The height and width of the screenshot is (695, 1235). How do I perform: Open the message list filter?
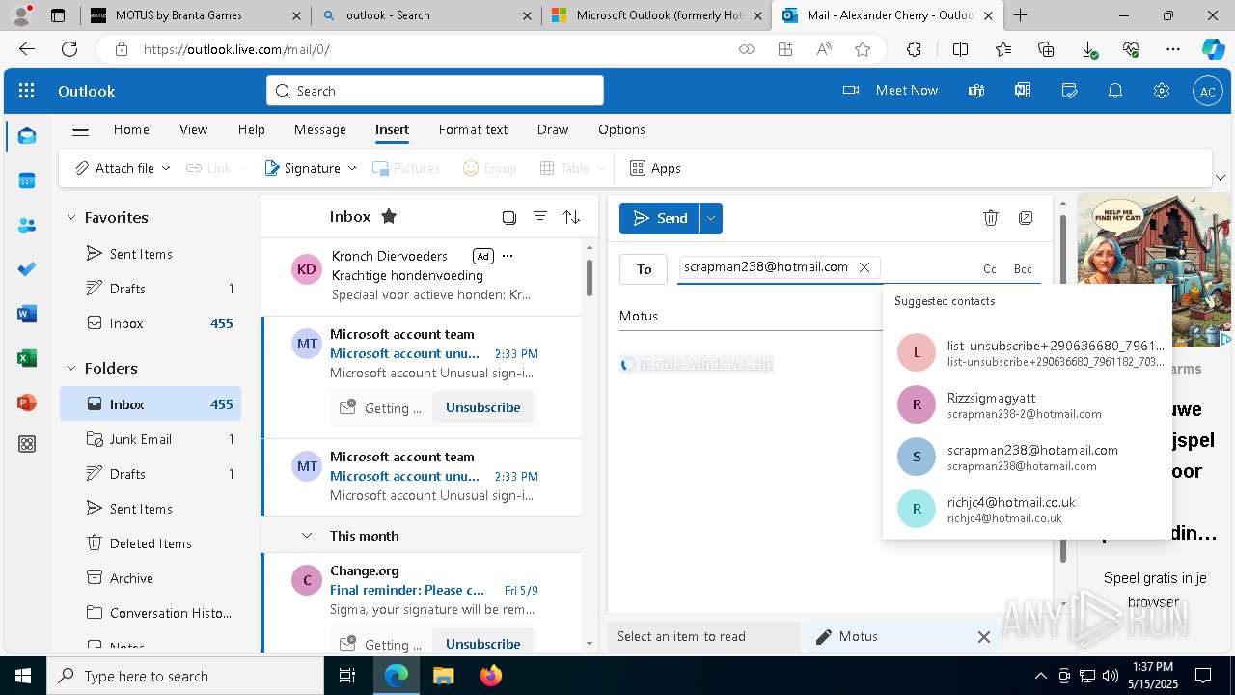540,217
